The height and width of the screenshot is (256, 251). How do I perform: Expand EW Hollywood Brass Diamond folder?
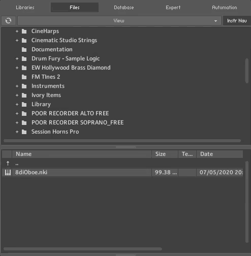pos(17,68)
